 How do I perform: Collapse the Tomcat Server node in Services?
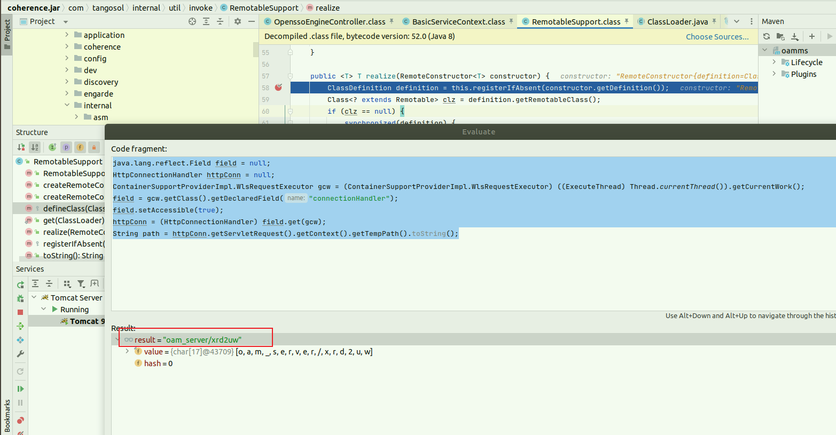click(x=34, y=297)
